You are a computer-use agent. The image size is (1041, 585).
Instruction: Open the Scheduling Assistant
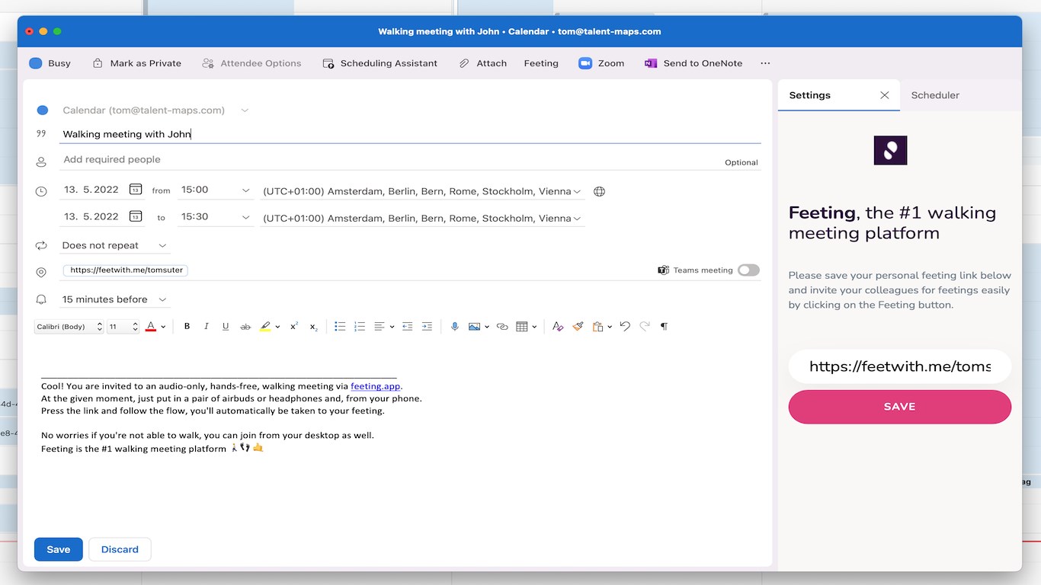380,63
